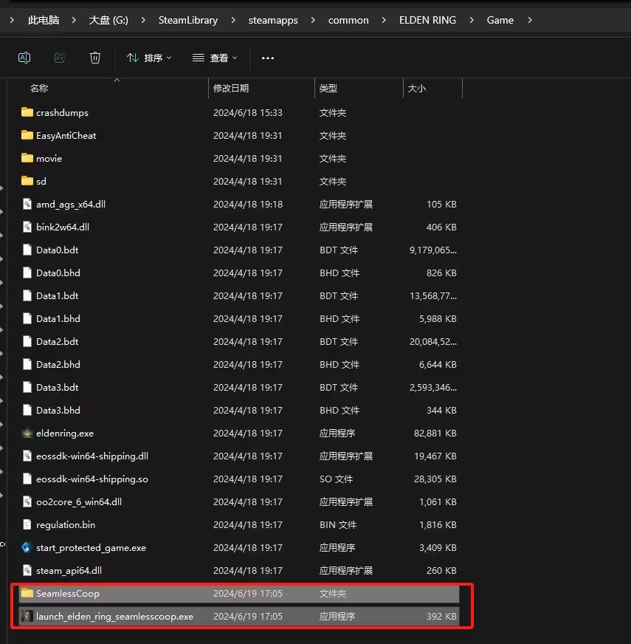This screenshot has width=631, height=644.
Task: Expand chevron after 大盘 (G:) breadcrumb
Action: point(143,20)
